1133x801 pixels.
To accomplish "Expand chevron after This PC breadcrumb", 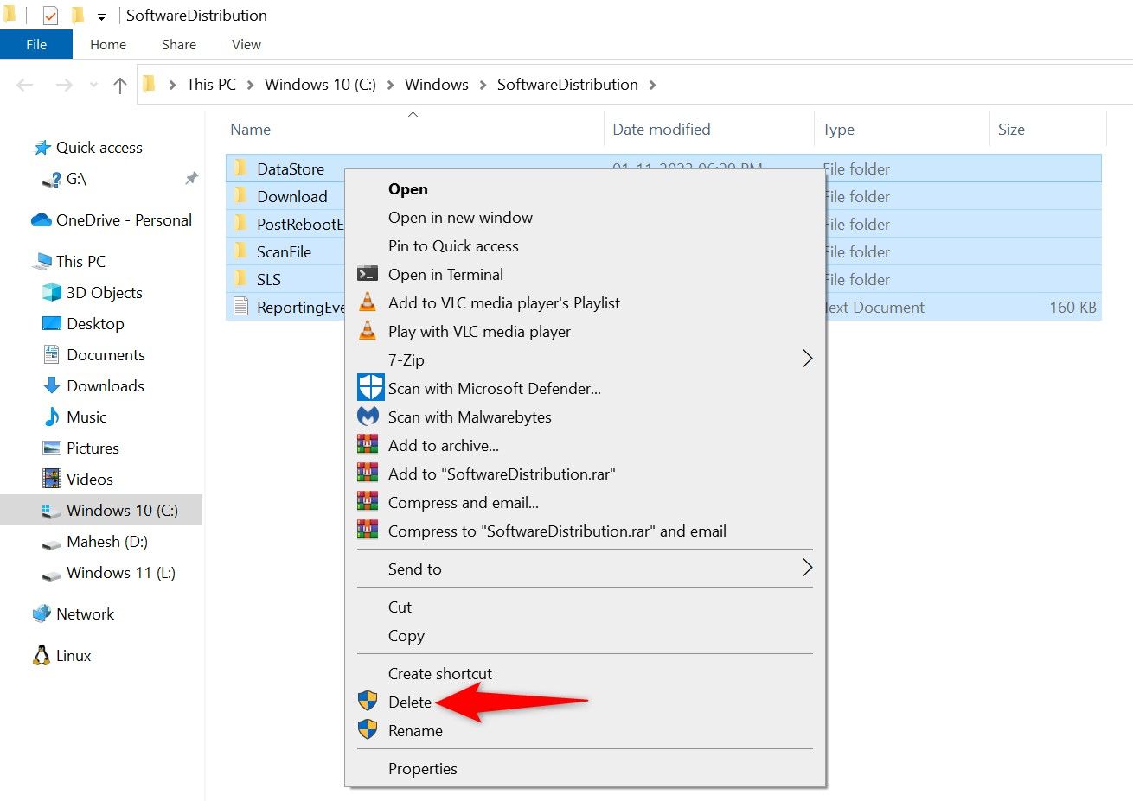I will [250, 85].
